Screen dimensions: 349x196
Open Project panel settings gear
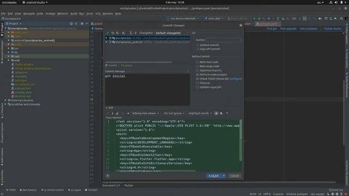pyautogui.click(x=82, y=23)
